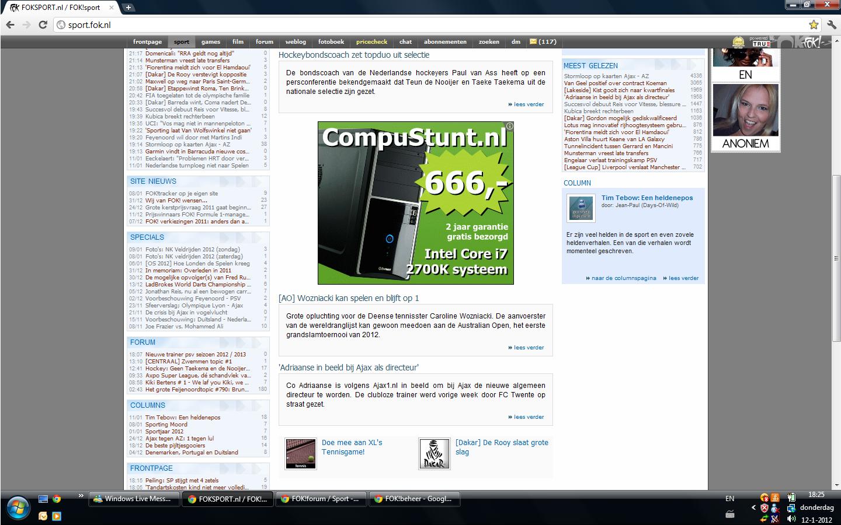Click the network connection tray icon
Viewport: 841px width, 525px height.
click(x=791, y=508)
